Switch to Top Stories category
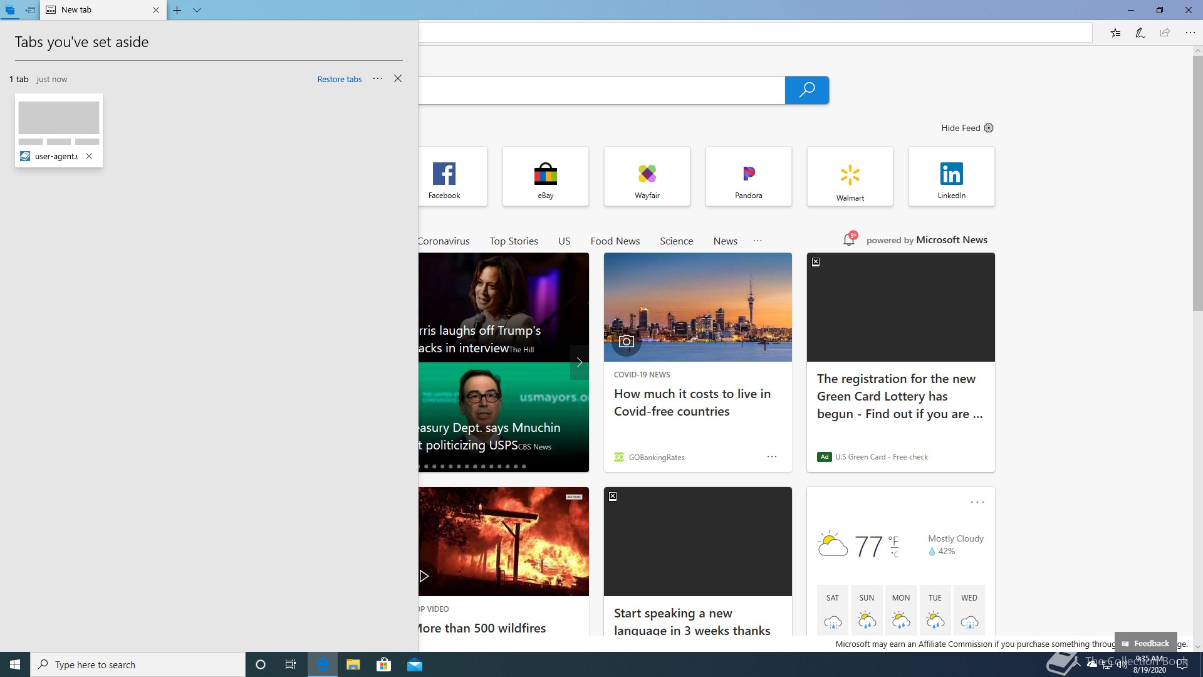Image resolution: width=1203 pixels, height=677 pixels. click(514, 241)
